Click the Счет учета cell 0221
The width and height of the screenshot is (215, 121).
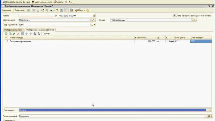tap(182, 41)
